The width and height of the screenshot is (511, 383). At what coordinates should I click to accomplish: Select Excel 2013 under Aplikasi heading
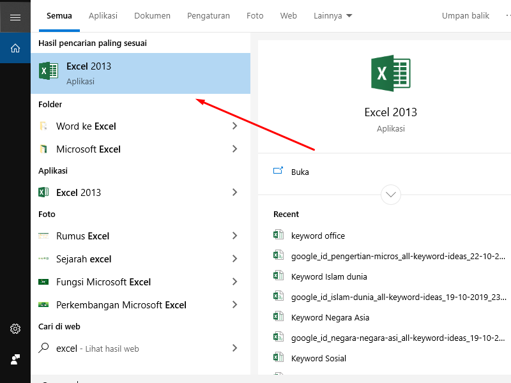141,193
